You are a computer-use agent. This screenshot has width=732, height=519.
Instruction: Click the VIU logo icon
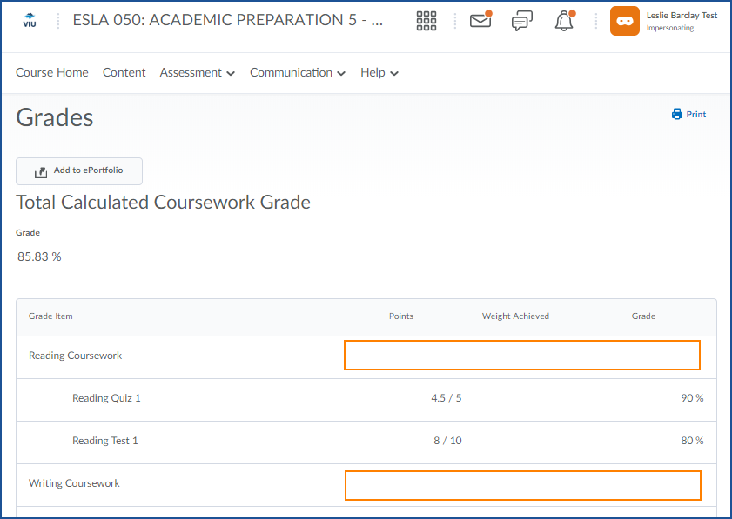point(30,20)
